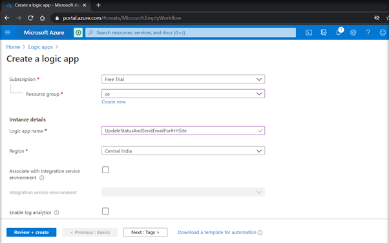Tick the Enable log analytics checkbox
389x243 pixels.
(105, 211)
